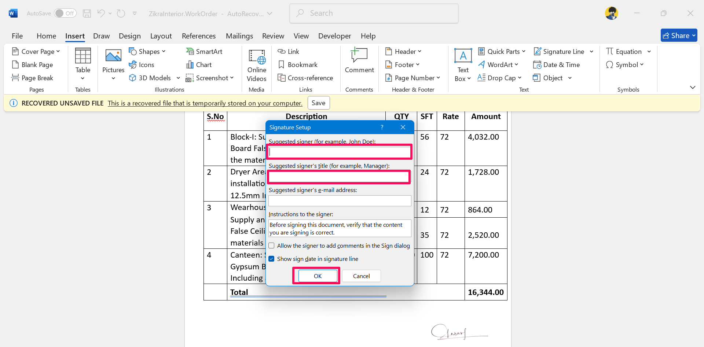Click the user account avatar
The width and height of the screenshot is (704, 347).
tap(612, 14)
